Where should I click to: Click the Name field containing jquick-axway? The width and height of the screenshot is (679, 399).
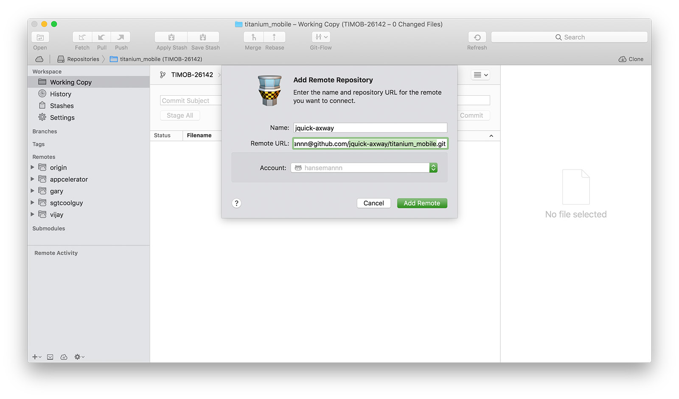(x=370, y=128)
